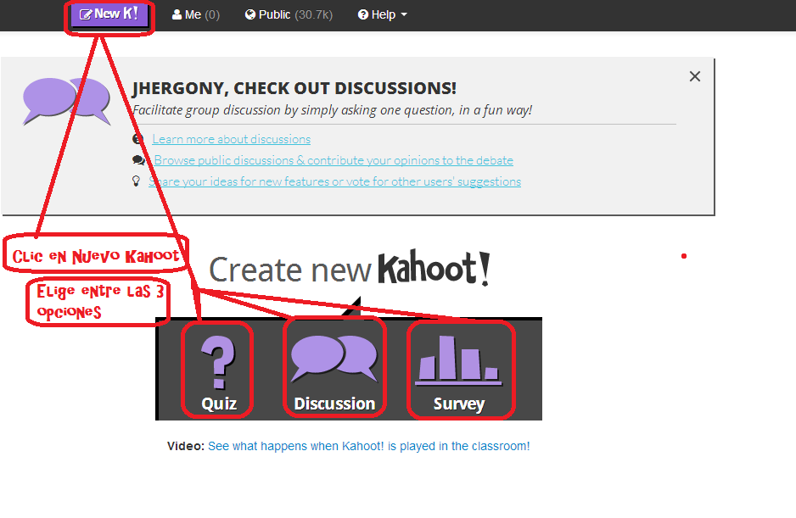Choose the Quiz question mark icon
This screenshot has width=796, height=518.
[x=219, y=362]
